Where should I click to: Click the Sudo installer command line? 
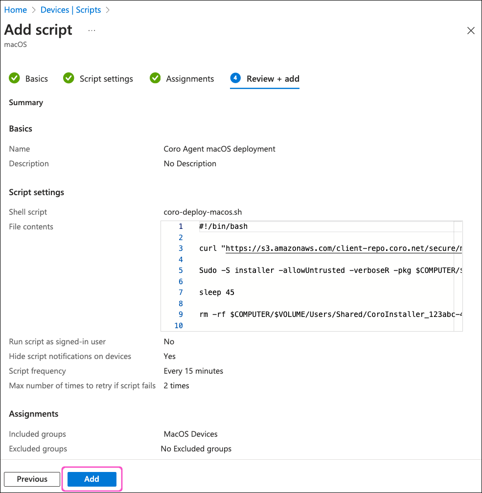[x=330, y=270]
